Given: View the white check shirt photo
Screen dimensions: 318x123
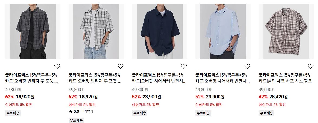Looking at the screenshot, I should pyautogui.click(x=96, y=31).
